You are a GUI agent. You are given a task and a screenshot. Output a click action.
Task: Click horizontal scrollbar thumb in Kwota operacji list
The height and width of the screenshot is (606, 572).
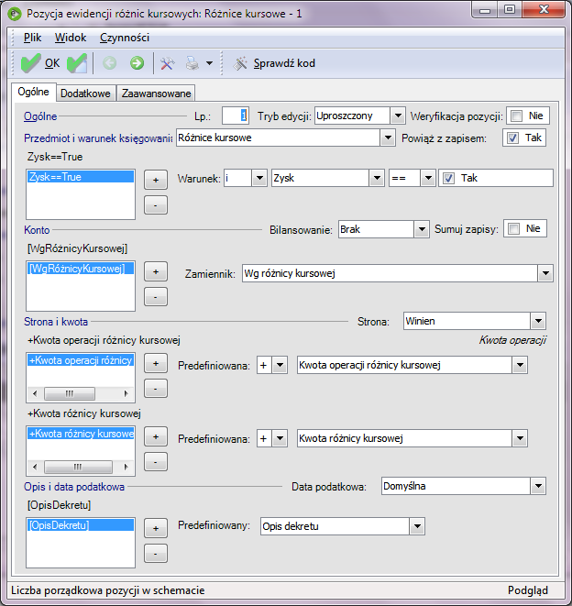coord(70,393)
